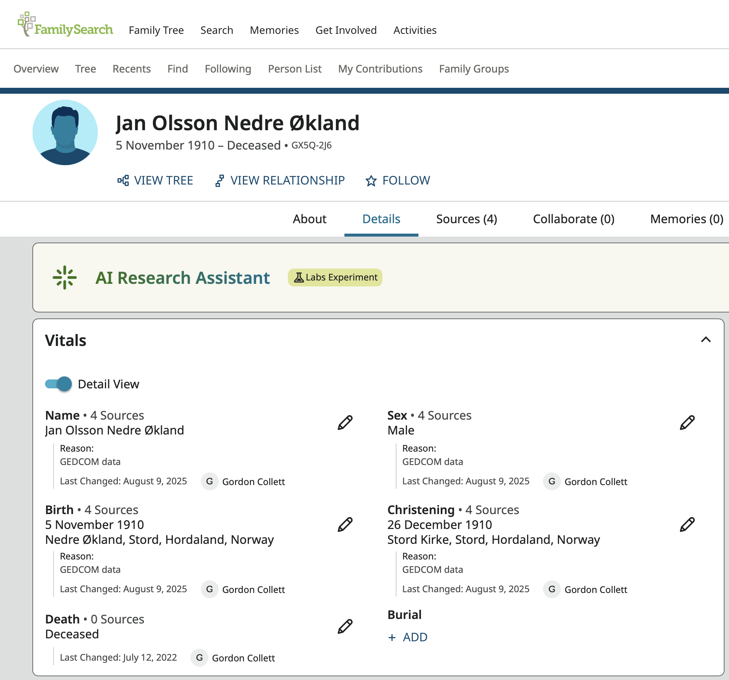The width and height of the screenshot is (729, 680).
Task: Toggle the Detail View switch off
Action: pos(58,384)
